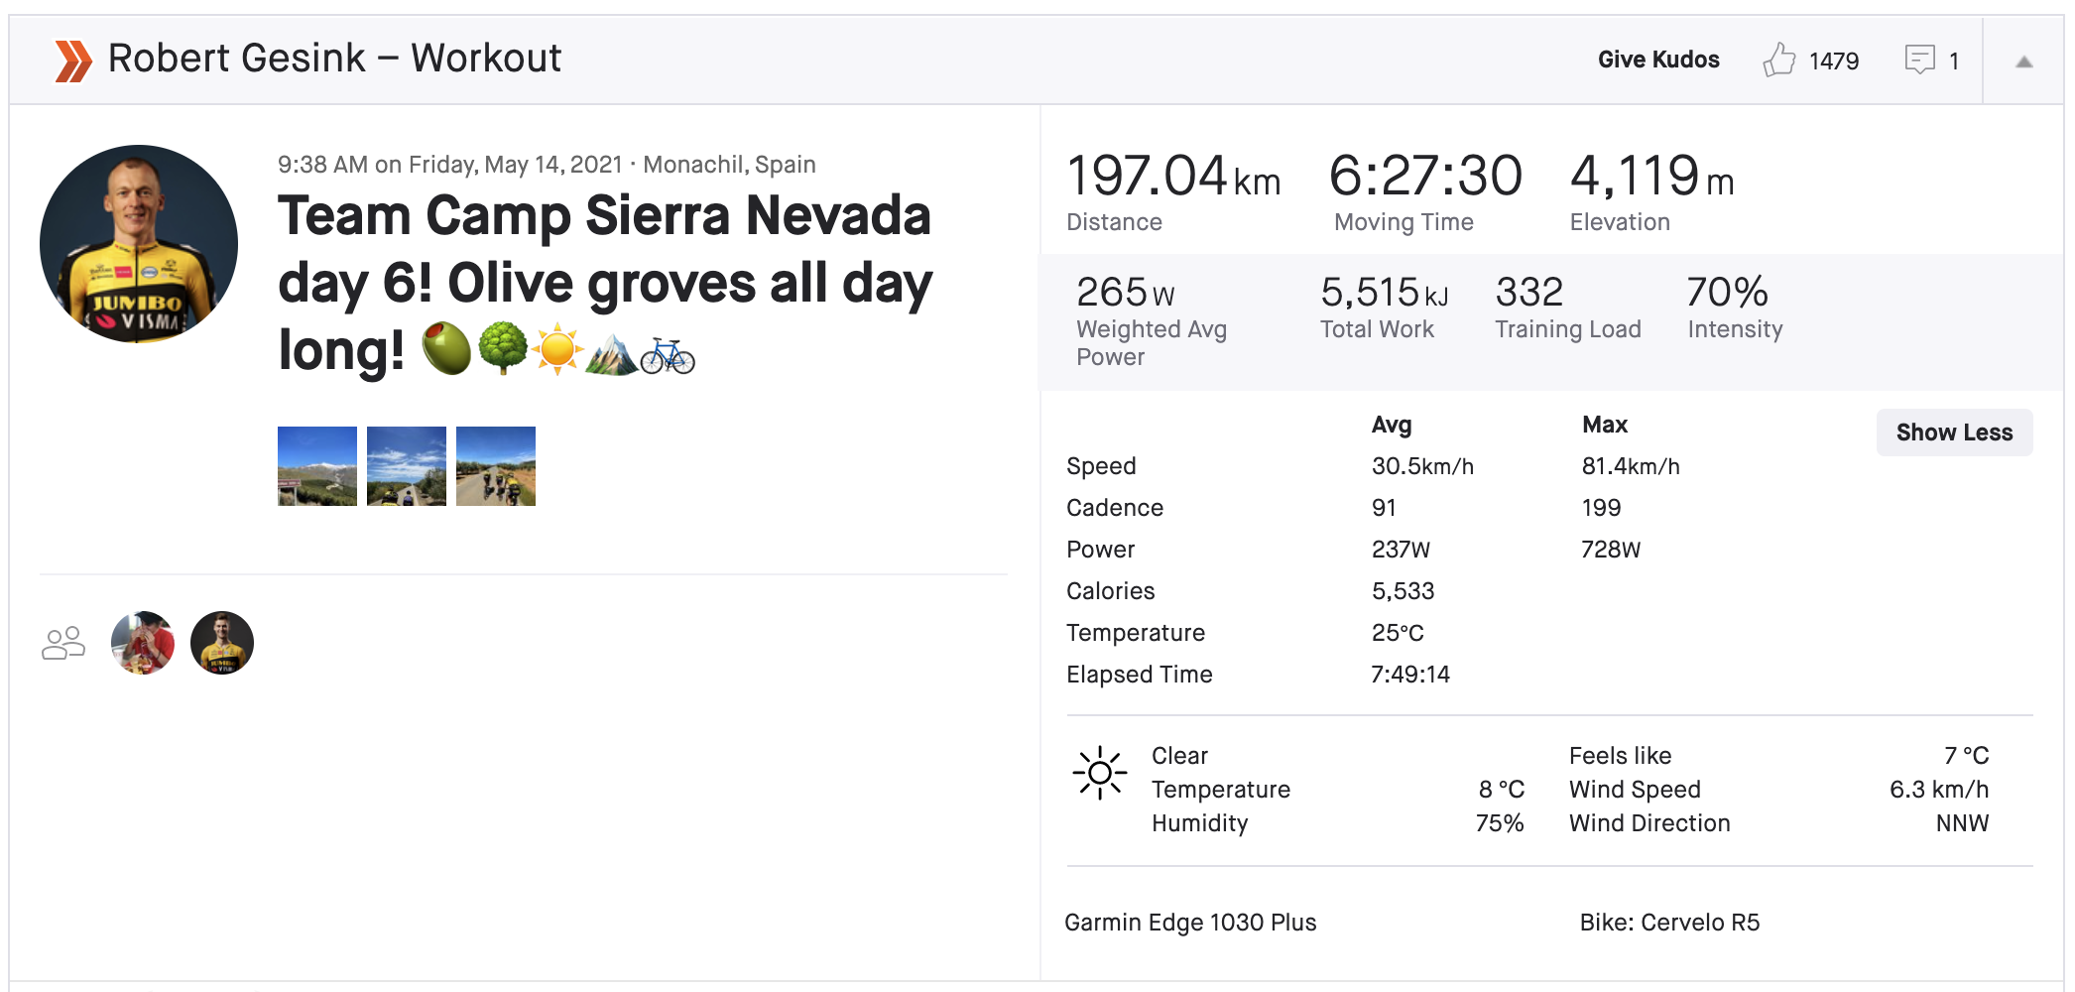Screen dimensions: 2075x992
Task: Open the first snowy mountain photo thumbnail
Action: [317, 466]
